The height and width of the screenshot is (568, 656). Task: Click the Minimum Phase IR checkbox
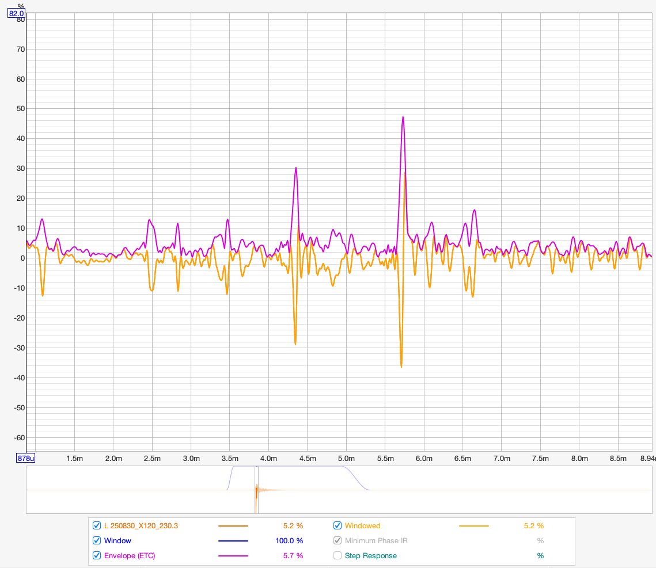click(338, 540)
